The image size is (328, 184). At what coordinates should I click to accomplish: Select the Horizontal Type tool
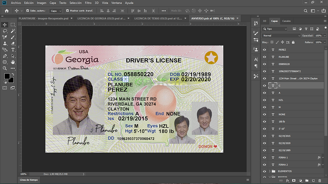[13, 50]
